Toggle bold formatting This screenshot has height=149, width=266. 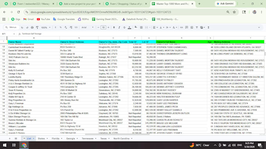tap(114, 27)
